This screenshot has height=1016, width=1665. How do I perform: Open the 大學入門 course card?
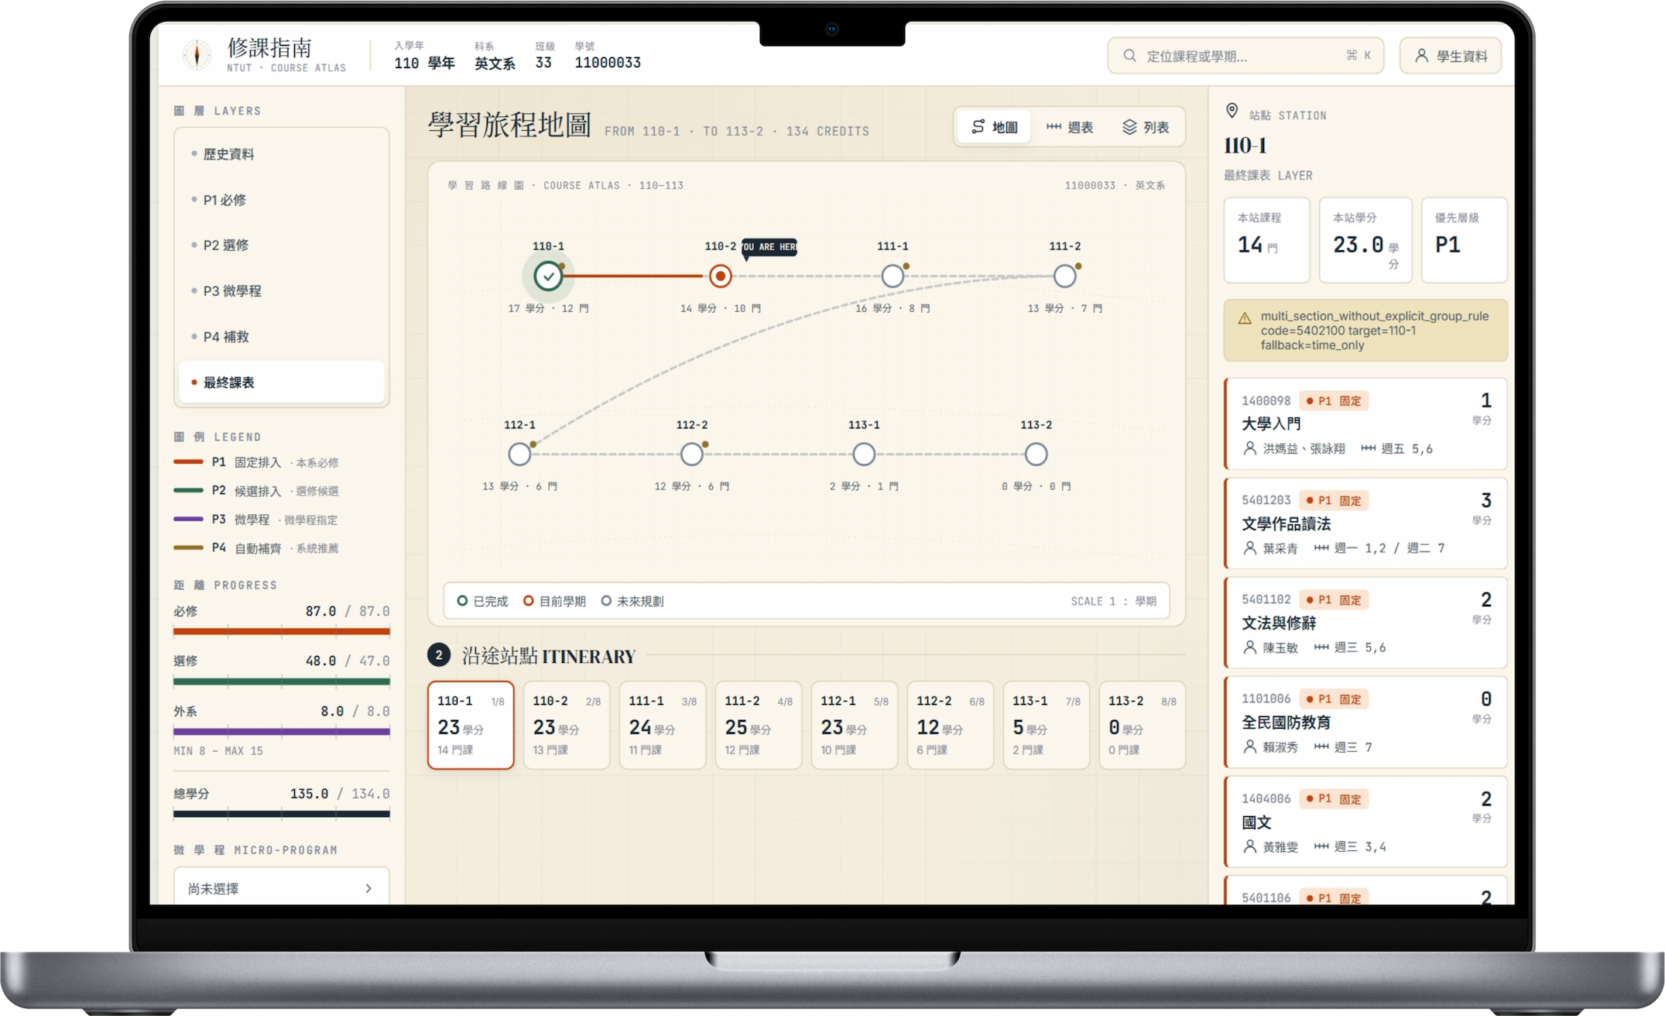pos(1365,424)
